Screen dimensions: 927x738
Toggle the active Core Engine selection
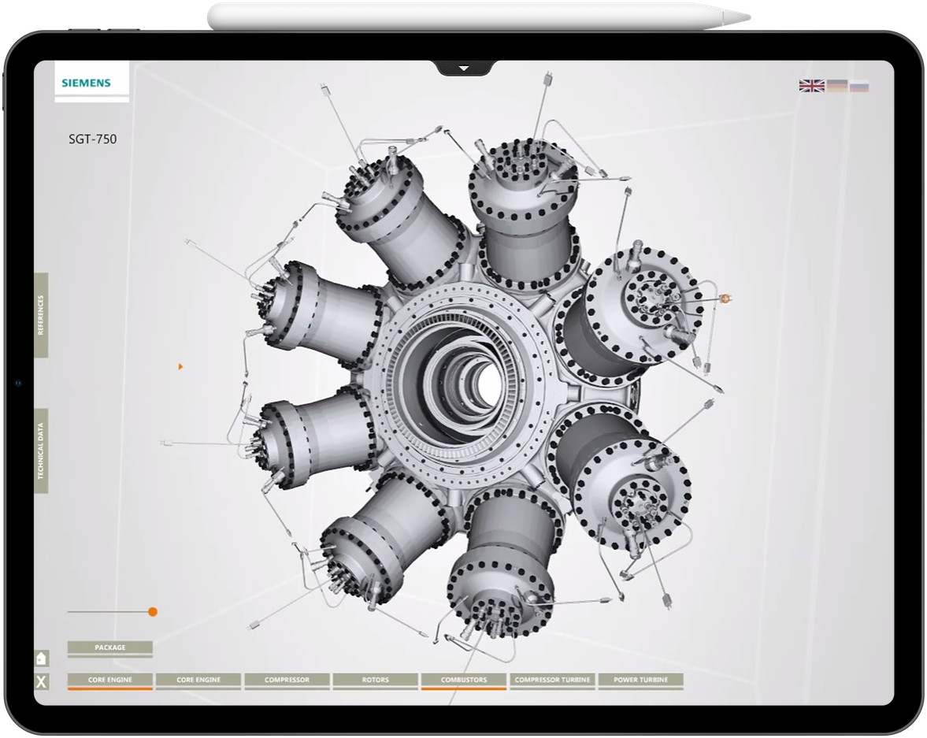point(111,679)
